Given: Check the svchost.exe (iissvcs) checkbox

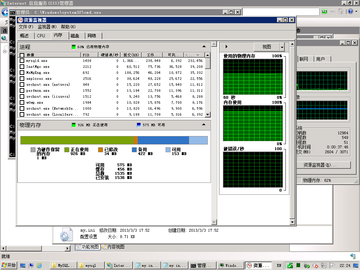Looking at the screenshot, I should (22, 97).
